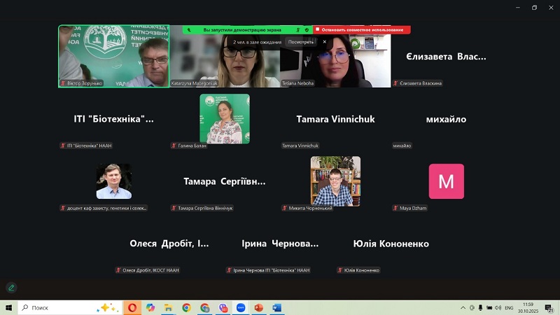The width and height of the screenshot is (560, 315).
Task: Click the green screen-sharing status bar
Action: (242, 30)
